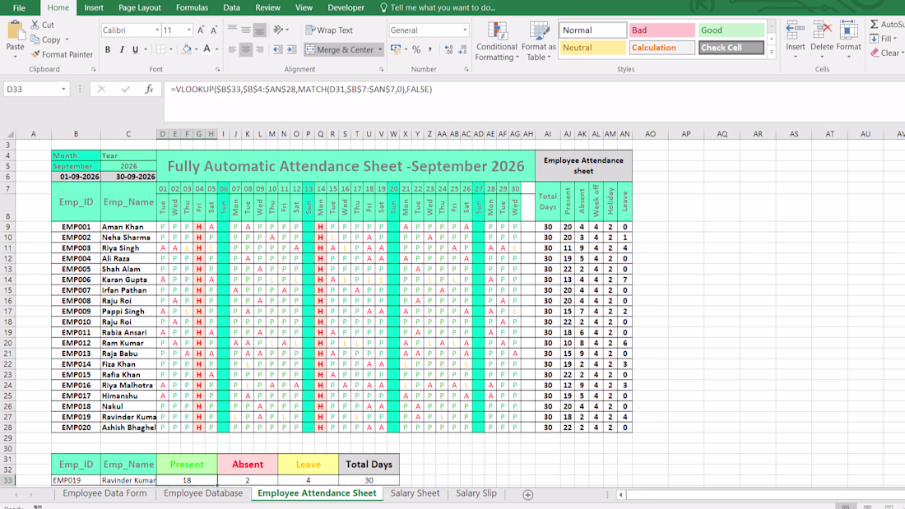Click the Paste clipboard icon
The width and height of the screenshot is (905, 509).
[15, 30]
